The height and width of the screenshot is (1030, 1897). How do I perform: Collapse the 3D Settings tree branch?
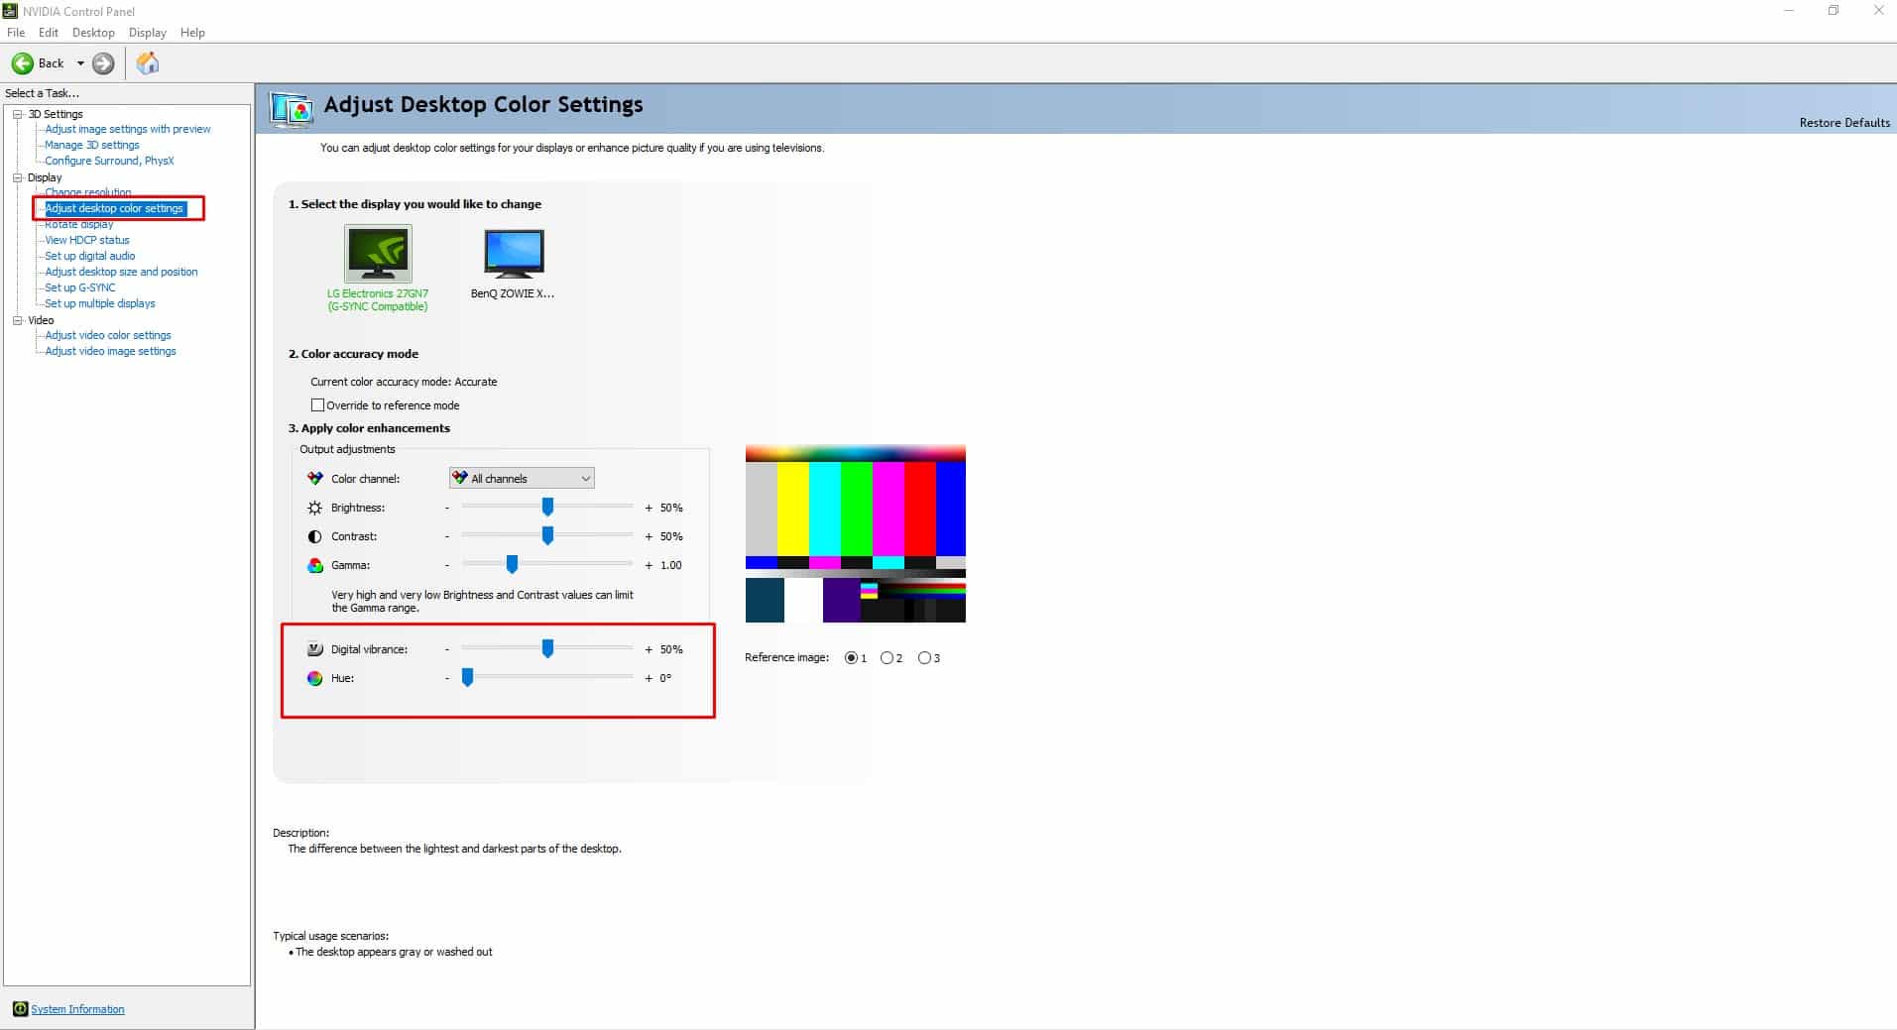point(17,113)
